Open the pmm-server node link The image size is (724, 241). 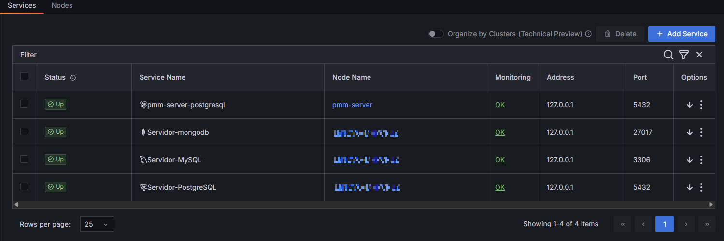click(352, 105)
